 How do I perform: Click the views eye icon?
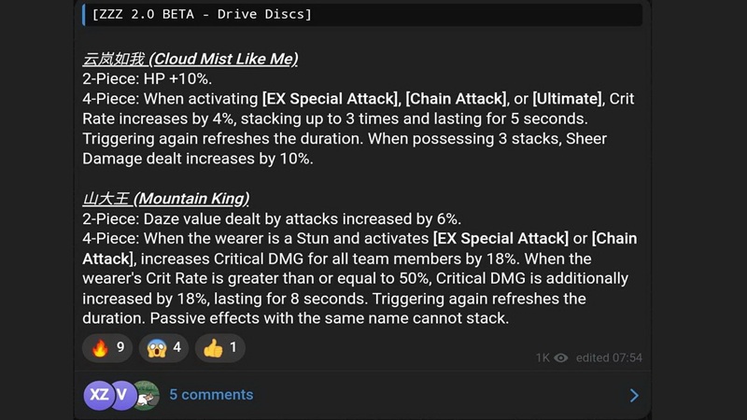click(561, 357)
